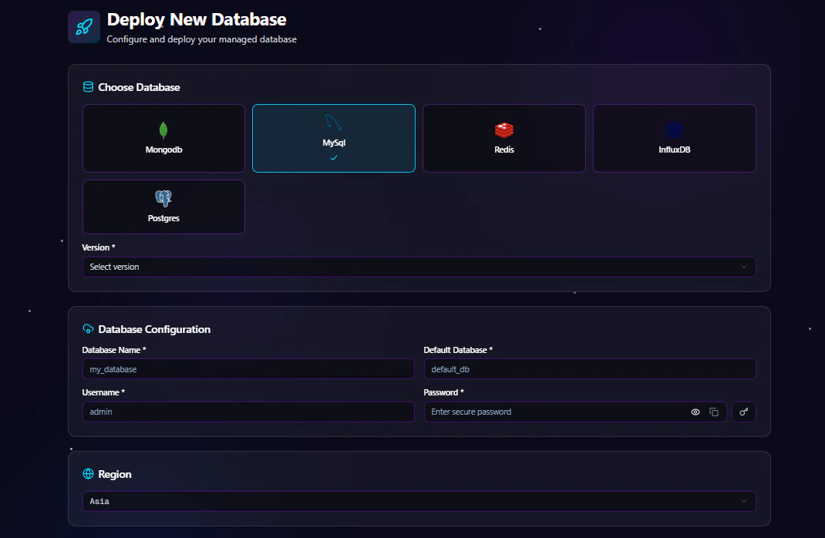This screenshot has height=538, width=825.
Task: Click the Choose Database section title
Action: tap(139, 87)
